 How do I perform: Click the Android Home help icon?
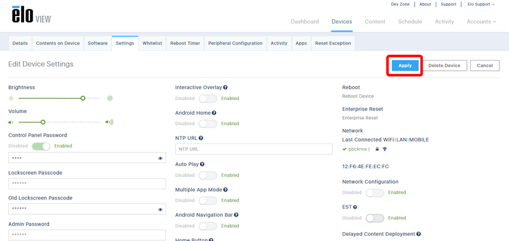click(x=214, y=113)
